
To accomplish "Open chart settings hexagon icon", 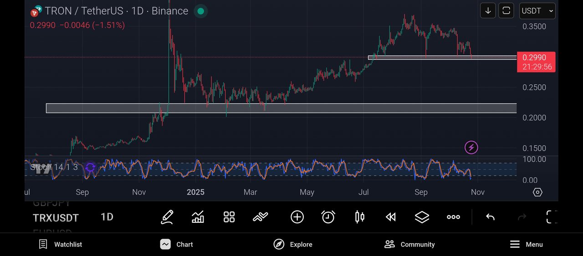I will point(537,192).
